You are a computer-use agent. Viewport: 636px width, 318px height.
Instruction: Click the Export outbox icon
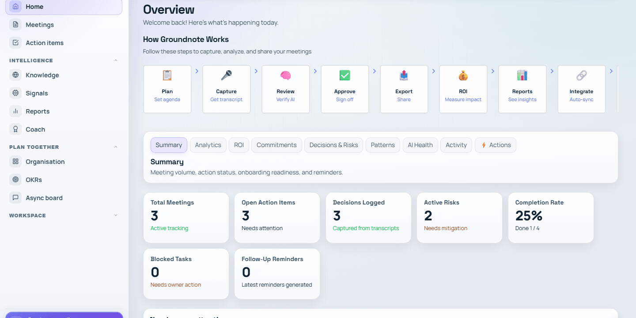pyautogui.click(x=404, y=76)
